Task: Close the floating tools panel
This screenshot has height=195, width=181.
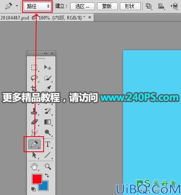Action: pyautogui.click(x=52, y=54)
